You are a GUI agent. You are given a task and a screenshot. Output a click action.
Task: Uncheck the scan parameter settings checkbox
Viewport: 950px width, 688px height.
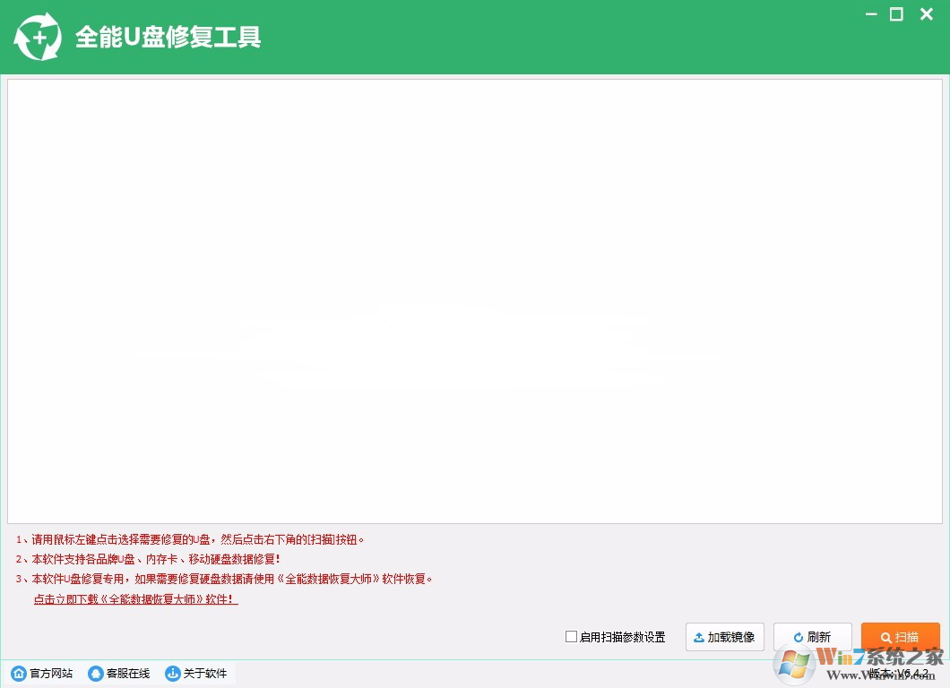click(x=570, y=637)
